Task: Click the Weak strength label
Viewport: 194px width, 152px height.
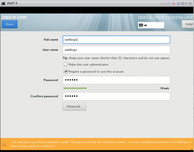Action: click(164, 88)
